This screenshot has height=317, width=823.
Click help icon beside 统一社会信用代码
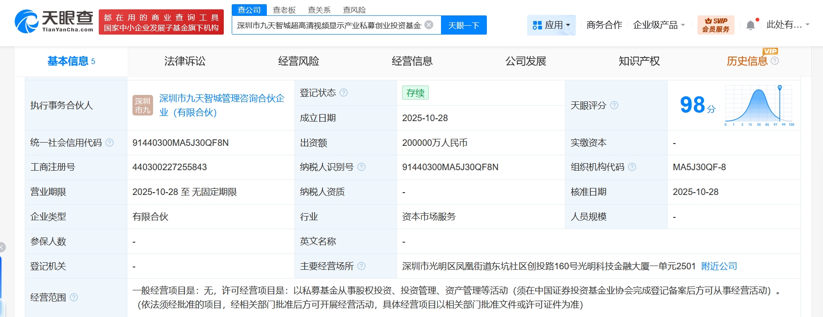(x=110, y=143)
